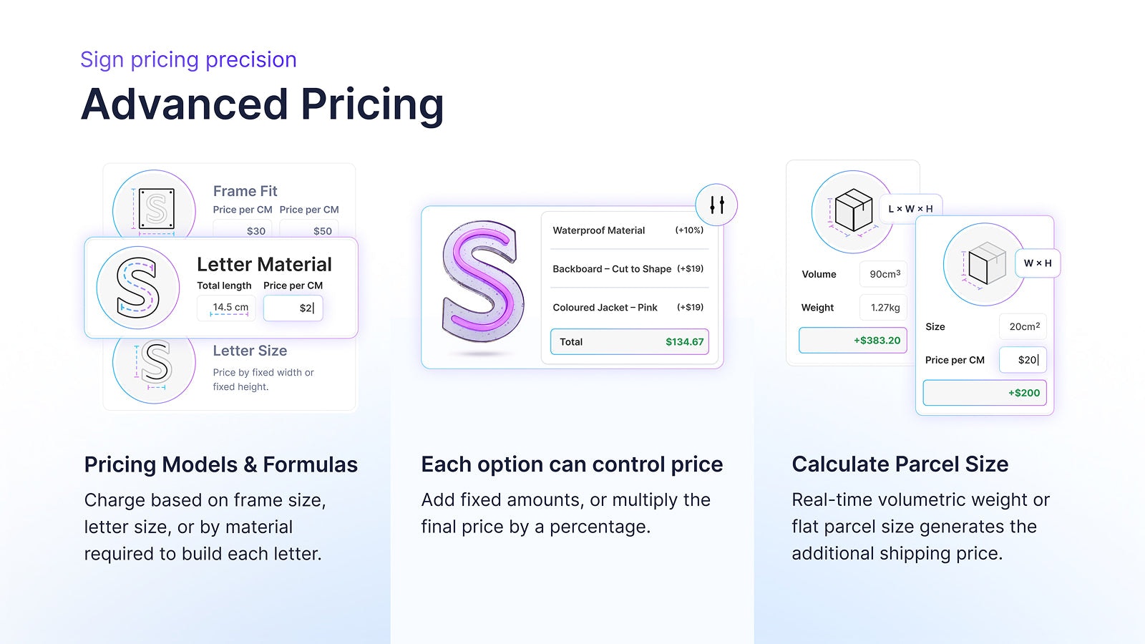Click the Volume 90cm³ field
Viewport: 1145px width, 644px height.
(883, 274)
